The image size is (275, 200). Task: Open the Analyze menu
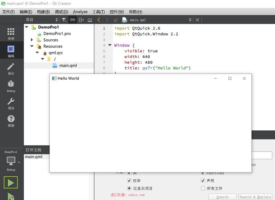(x=80, y=12)
